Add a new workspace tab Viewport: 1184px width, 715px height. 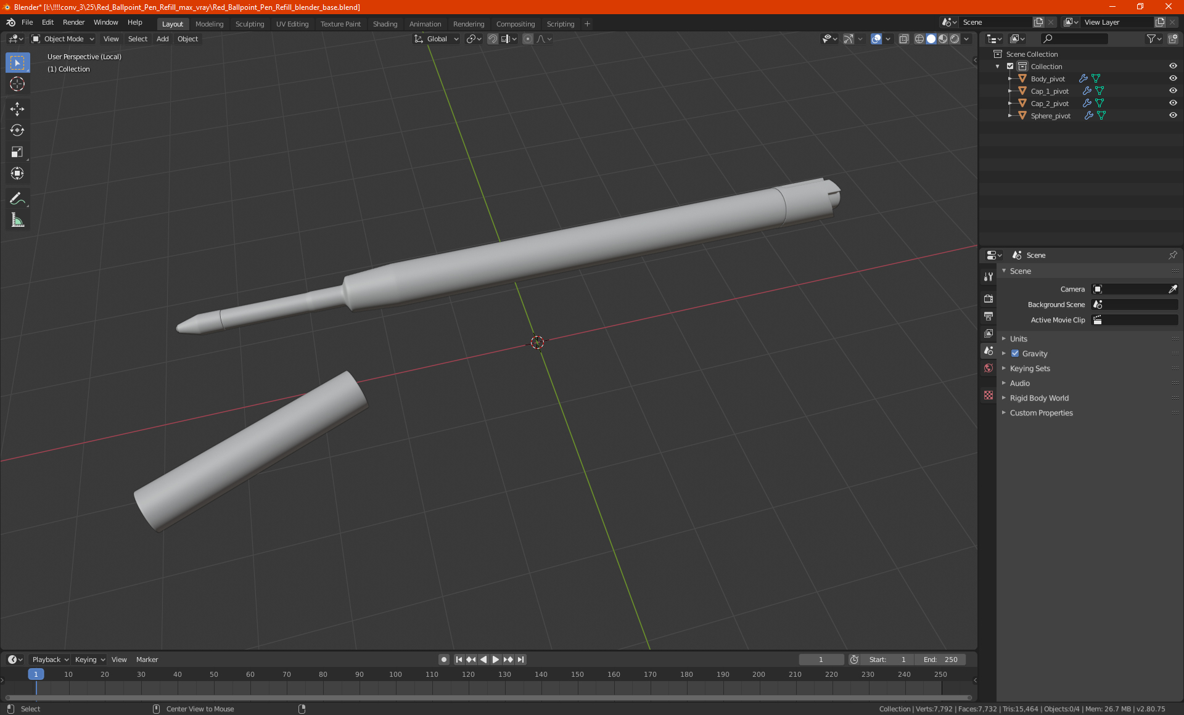point(587,24)
